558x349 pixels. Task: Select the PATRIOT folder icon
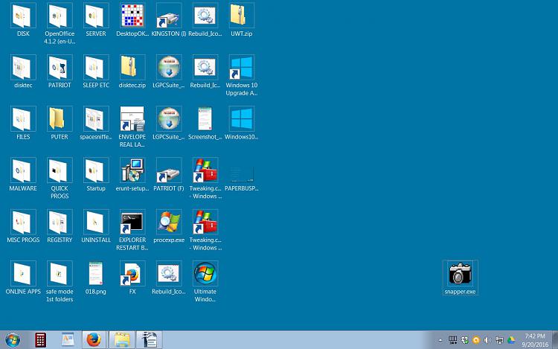pyautogui.click(x=60, y=67)
